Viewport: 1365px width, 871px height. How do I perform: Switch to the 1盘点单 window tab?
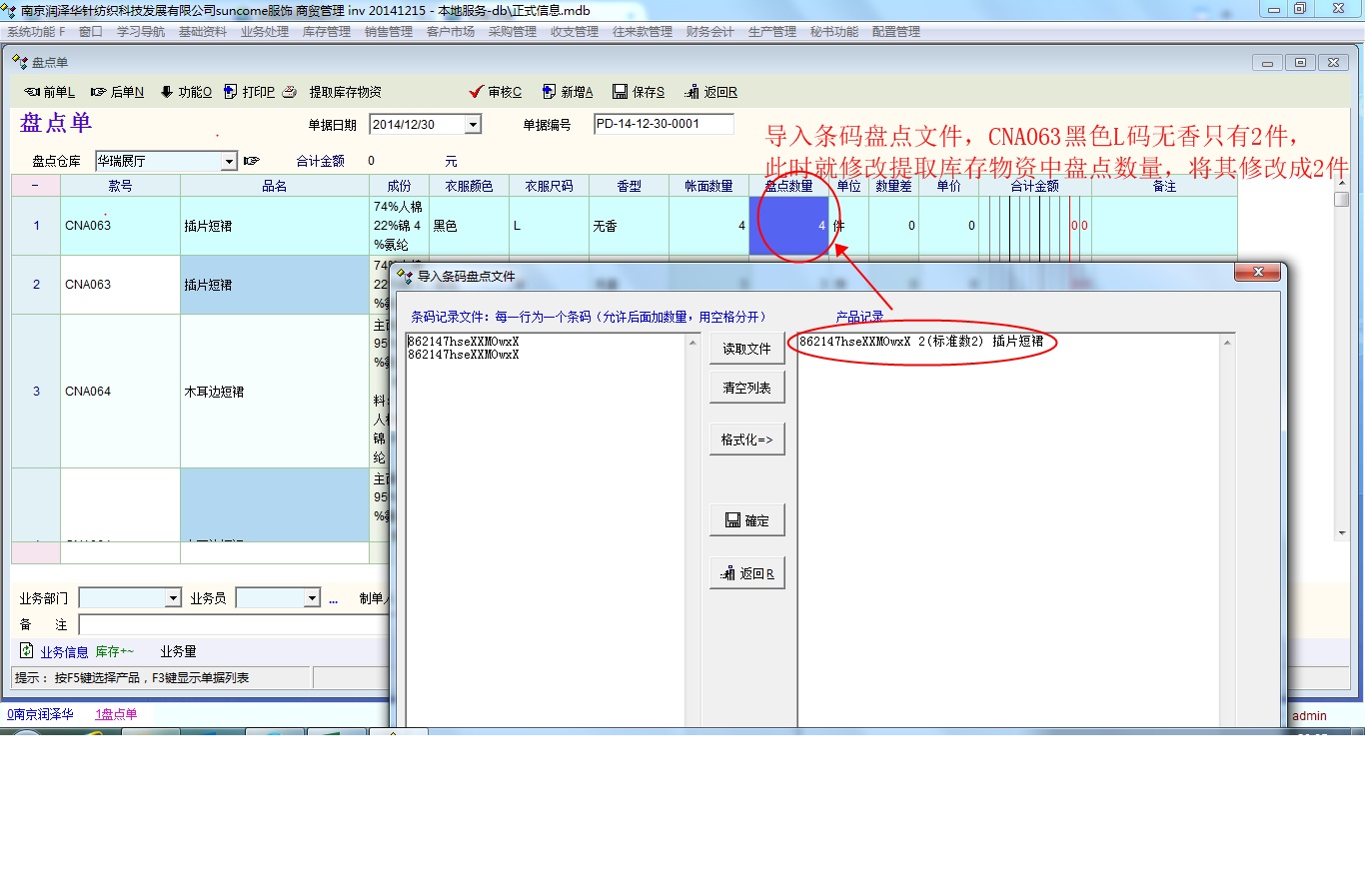pos(116,714)
